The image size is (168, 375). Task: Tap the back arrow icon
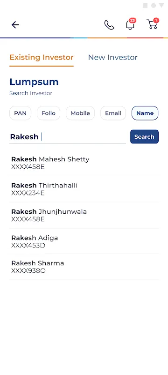[x=15, y=25]
